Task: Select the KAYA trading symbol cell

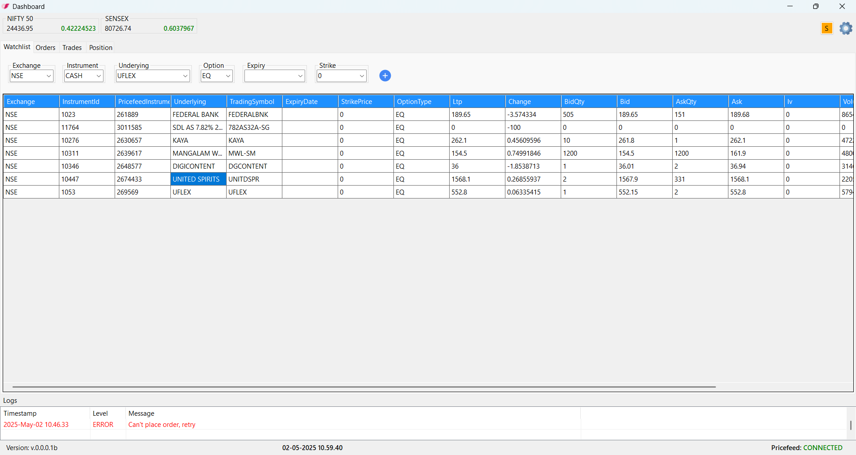Action: [x=254, y=141]
